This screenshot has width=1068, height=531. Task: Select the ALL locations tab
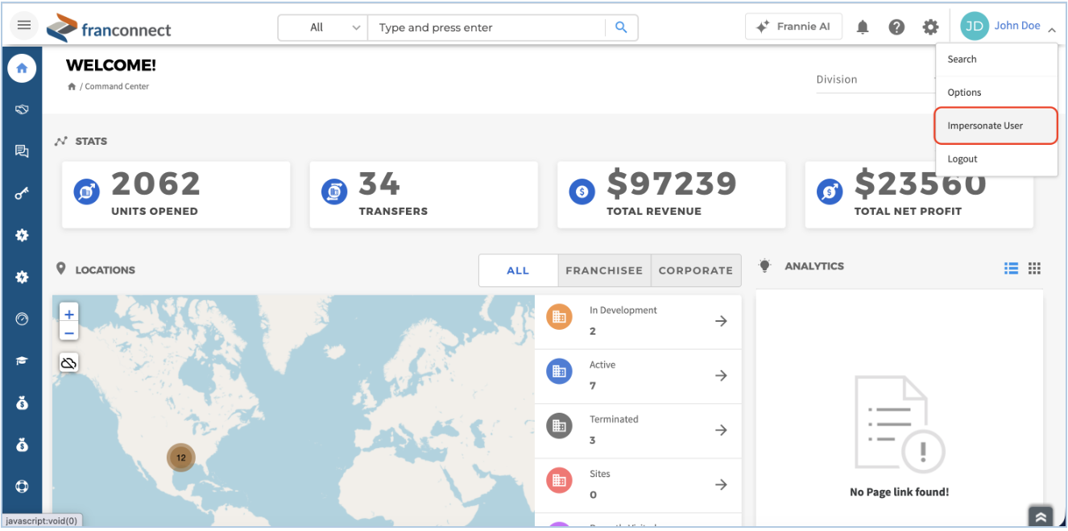coord(518,270)
